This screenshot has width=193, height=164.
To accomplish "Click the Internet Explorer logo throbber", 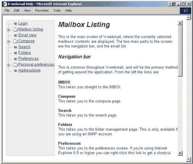I will (x=186, y=11).
